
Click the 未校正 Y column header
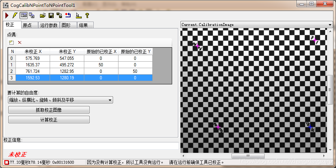pos(67,52)
